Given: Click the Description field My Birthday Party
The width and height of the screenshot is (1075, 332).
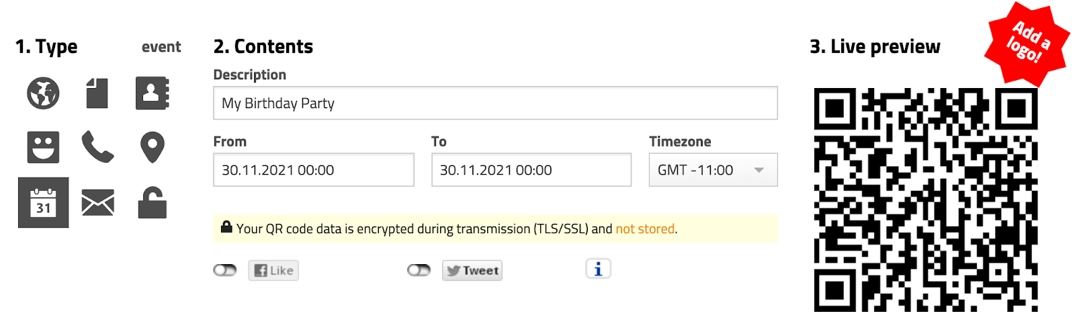Looking at the screenshot, I should 495,103.
